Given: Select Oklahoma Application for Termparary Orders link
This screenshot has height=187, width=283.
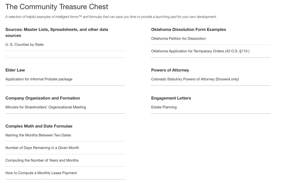Looking at the screenshot, I should coord(200,51).
